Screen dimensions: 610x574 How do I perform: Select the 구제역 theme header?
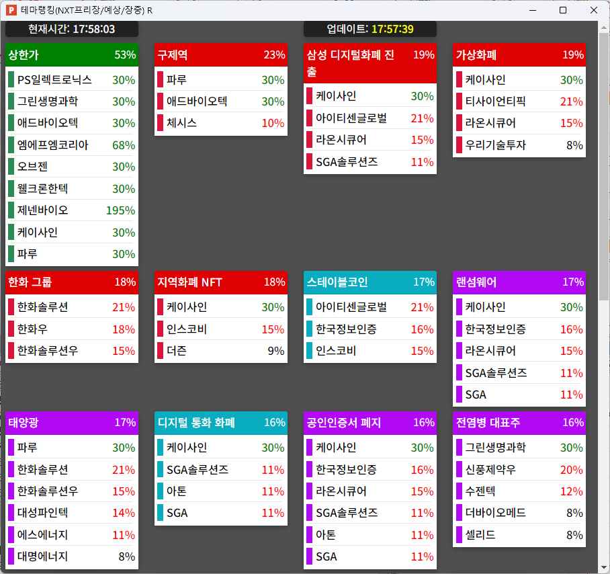221,55
